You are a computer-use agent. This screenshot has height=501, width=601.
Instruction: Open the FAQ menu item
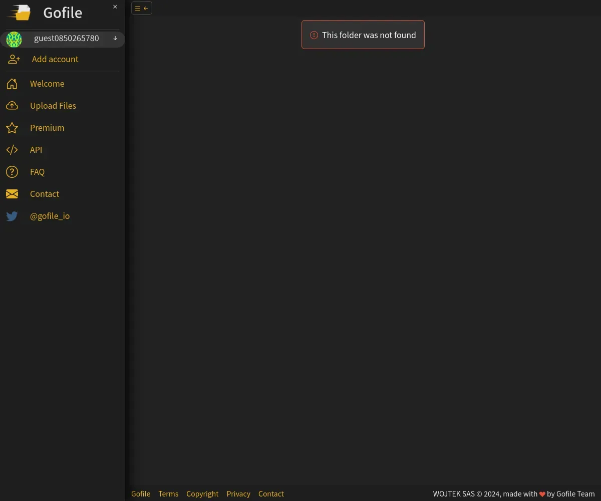click(x=37, y=172)
